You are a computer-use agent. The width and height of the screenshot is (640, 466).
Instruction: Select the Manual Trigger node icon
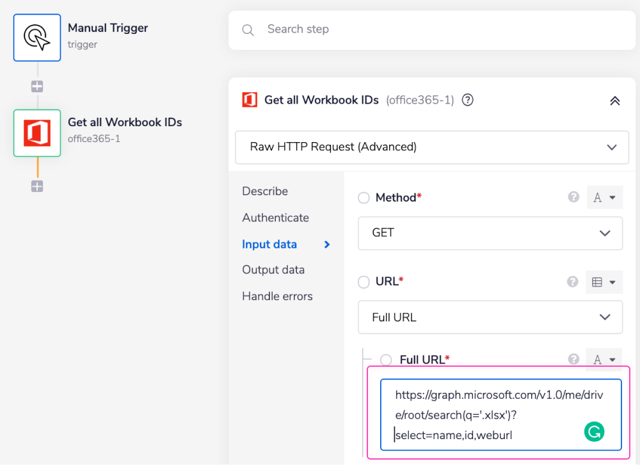36,37
